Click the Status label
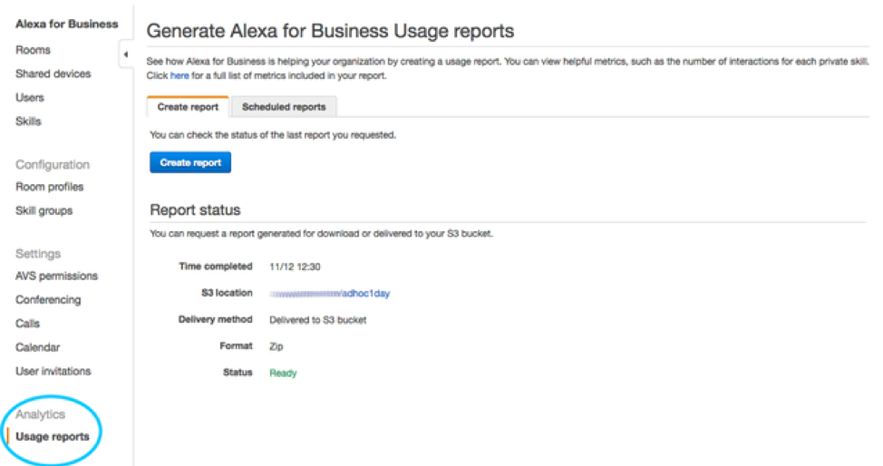883x466 pixels. pyautogui.click(x=238, y=373)
